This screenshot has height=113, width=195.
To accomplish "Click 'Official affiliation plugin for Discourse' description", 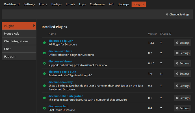I will tap(71, 55).
